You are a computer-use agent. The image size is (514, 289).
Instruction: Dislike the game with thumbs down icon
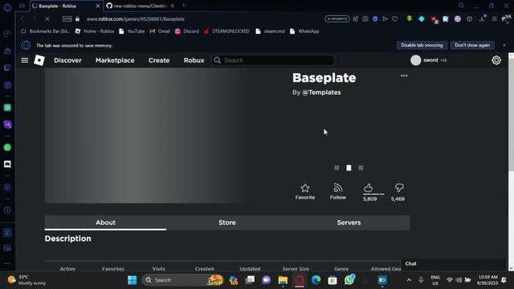(398, 188)
